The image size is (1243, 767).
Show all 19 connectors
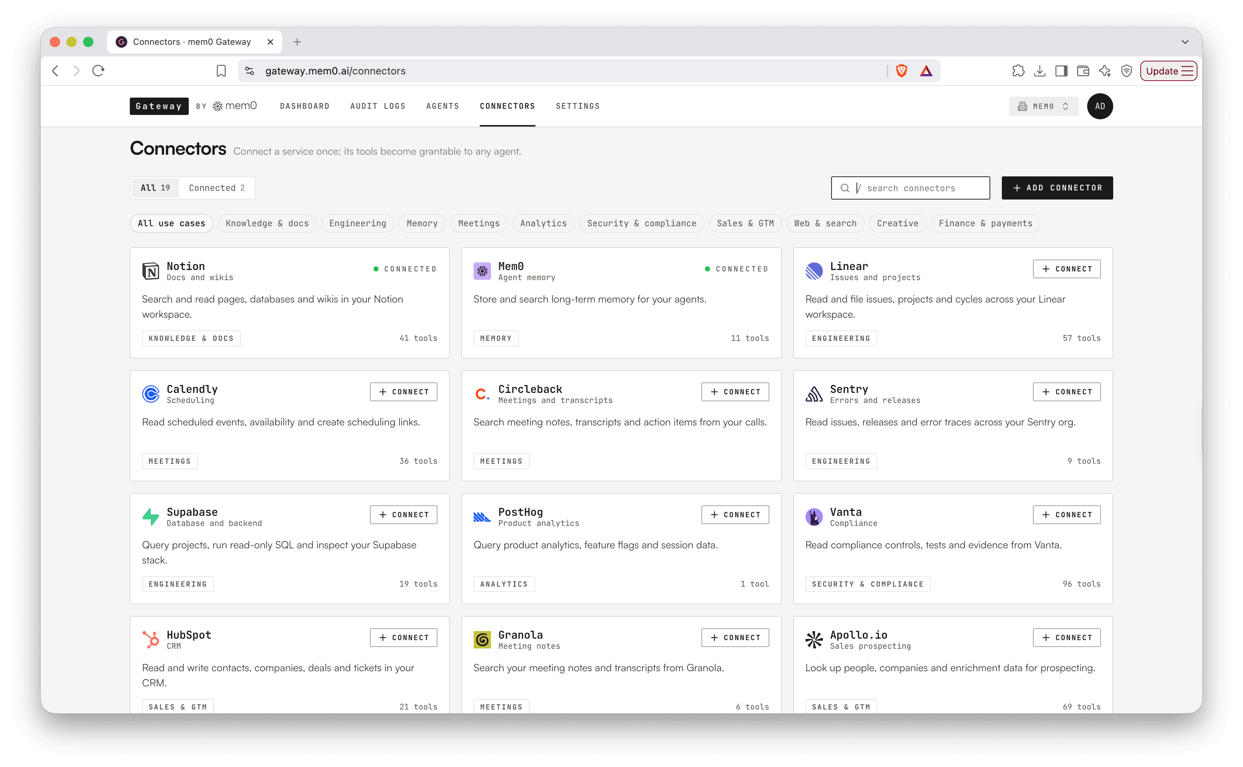point(155,188)
